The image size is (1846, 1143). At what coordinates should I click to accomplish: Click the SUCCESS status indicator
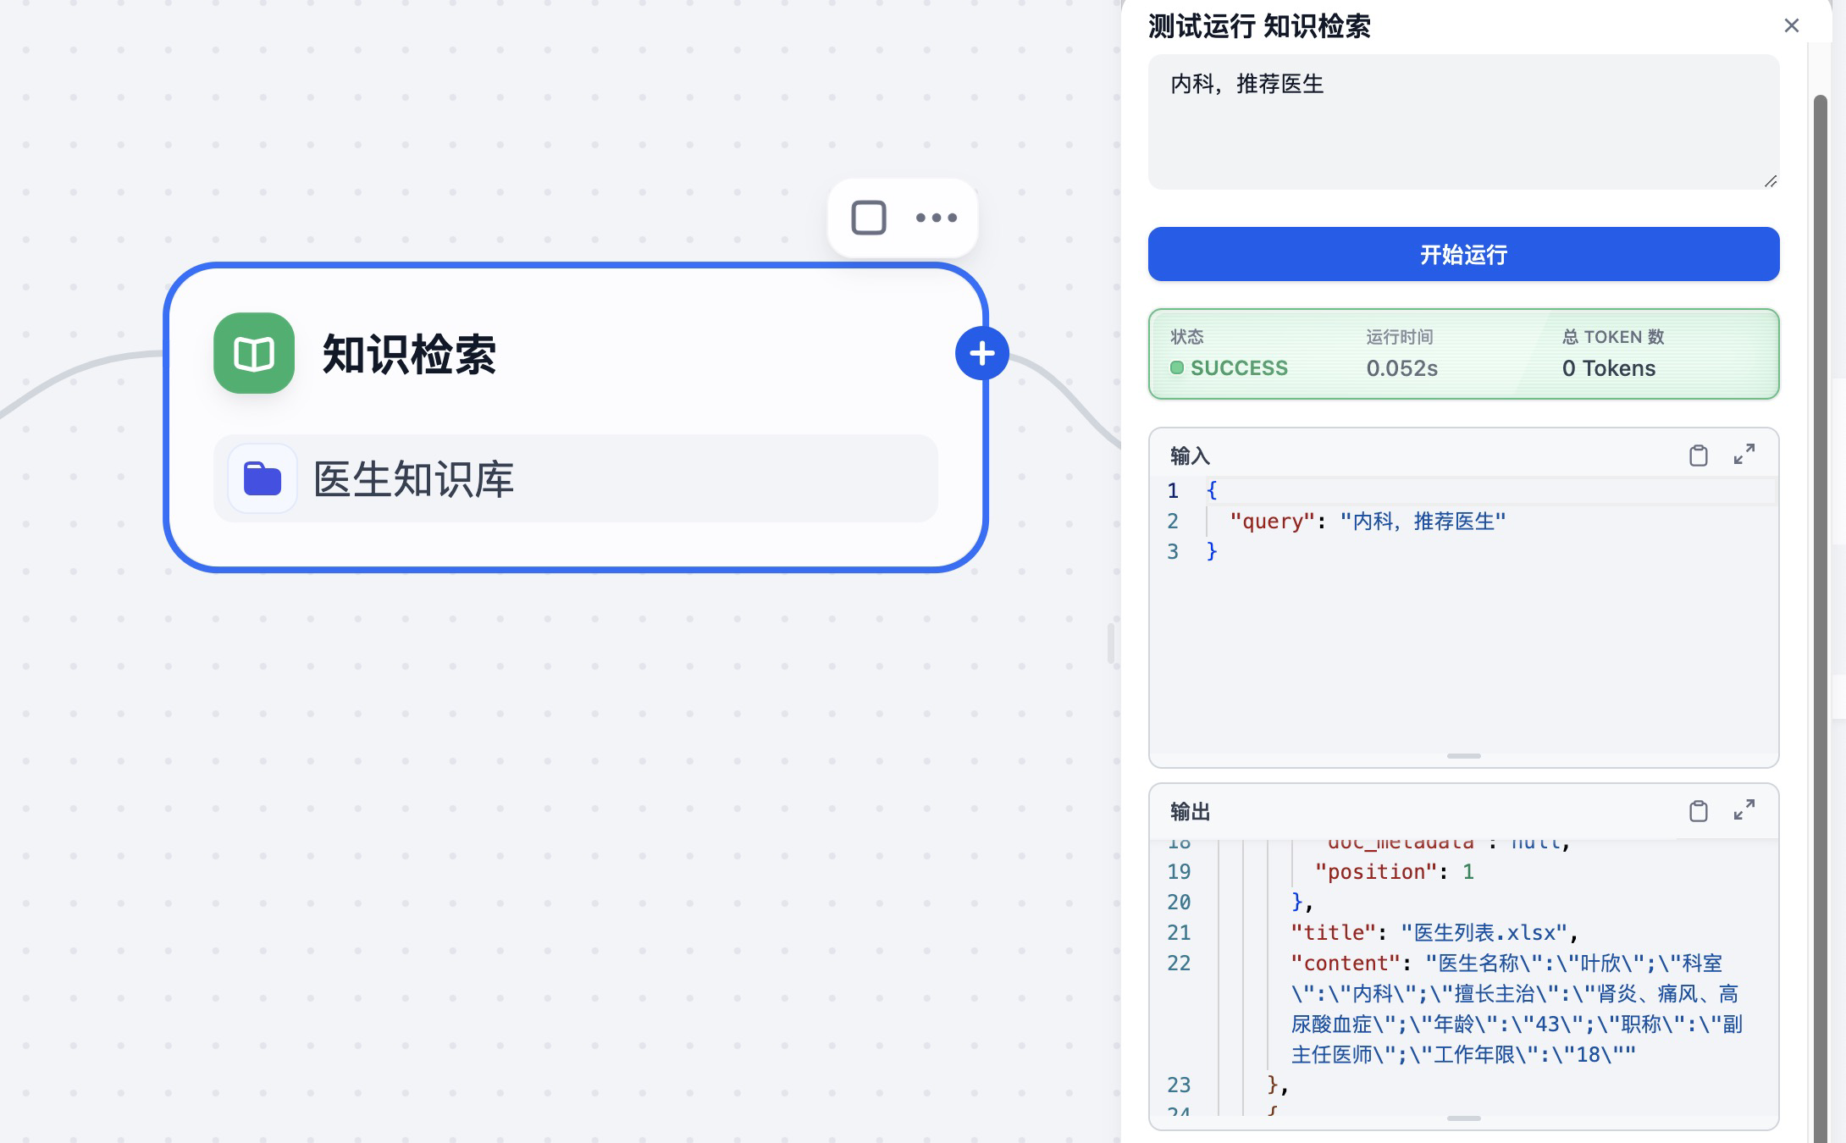(1230, 368)
